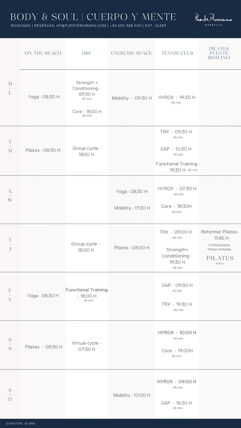The image size is (241, 428).
Task: Click the phone number +34 659 388 949
Action: (126, 26)
